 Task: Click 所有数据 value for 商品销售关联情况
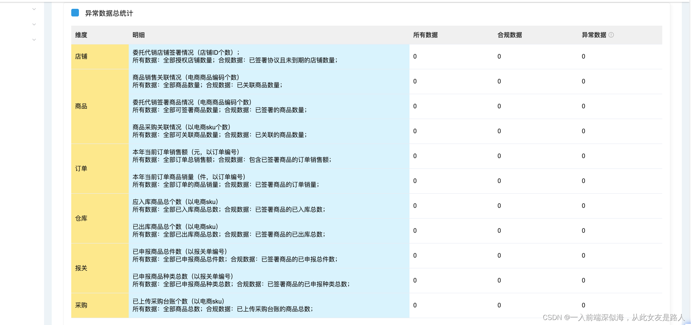[x=415, y=82]
